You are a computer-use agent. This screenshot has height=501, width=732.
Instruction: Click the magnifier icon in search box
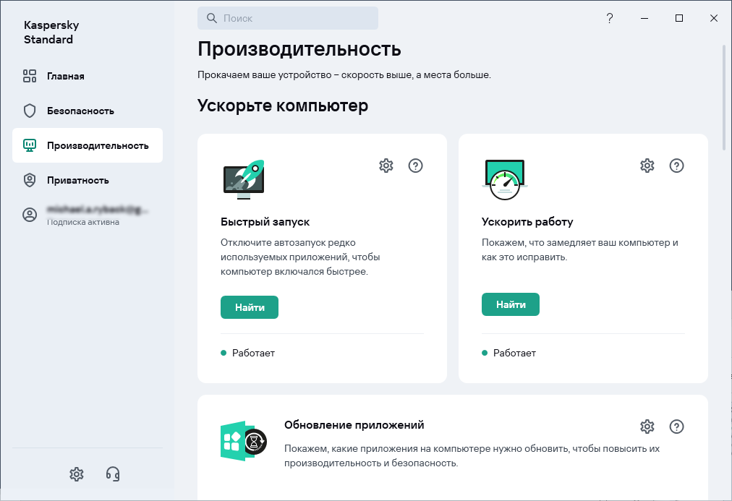click(x=211, y=18)
